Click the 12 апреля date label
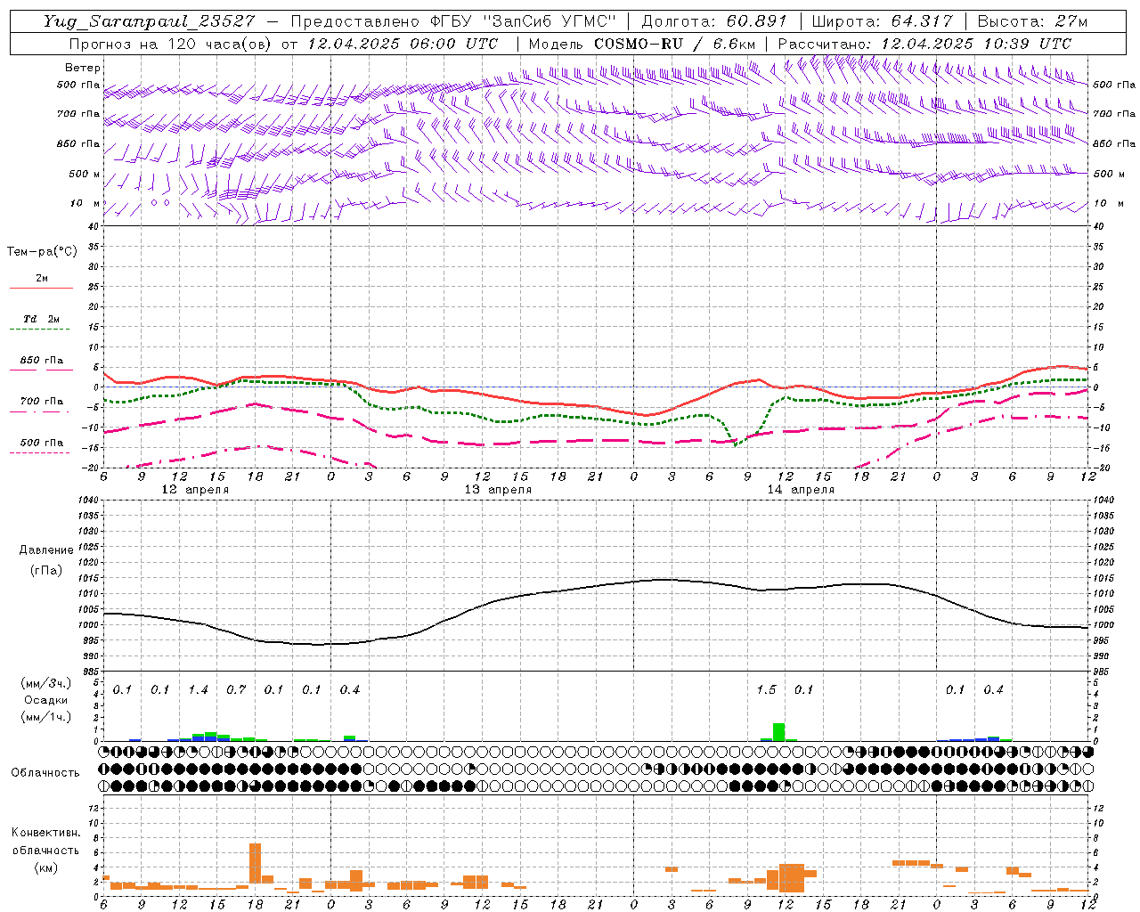The height and width of the screenshot is (912, 1140). [195, 490]
